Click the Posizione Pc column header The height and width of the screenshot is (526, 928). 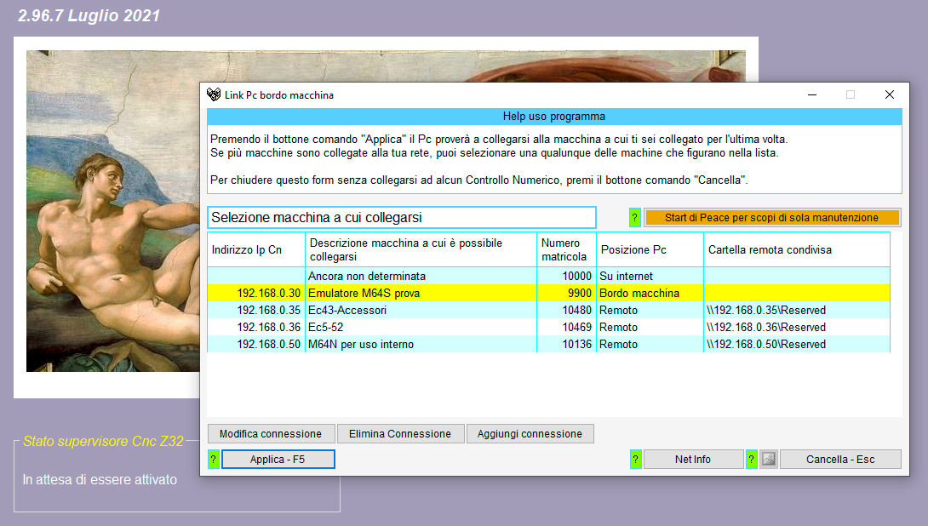point(650,249)
